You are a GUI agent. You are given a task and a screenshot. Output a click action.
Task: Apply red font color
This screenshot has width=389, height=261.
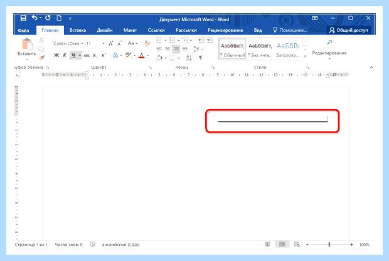coord(141,56)
